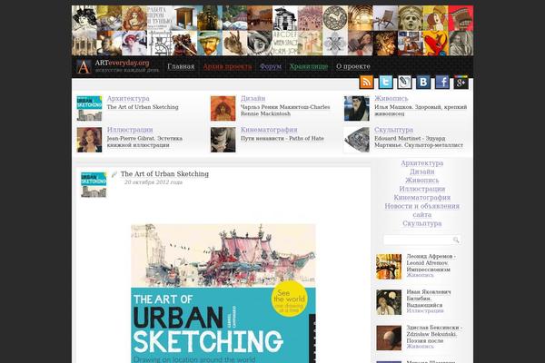The image size is (545, 363).
Task: Open Архив проекта menu item
Action: pos(227,66)
